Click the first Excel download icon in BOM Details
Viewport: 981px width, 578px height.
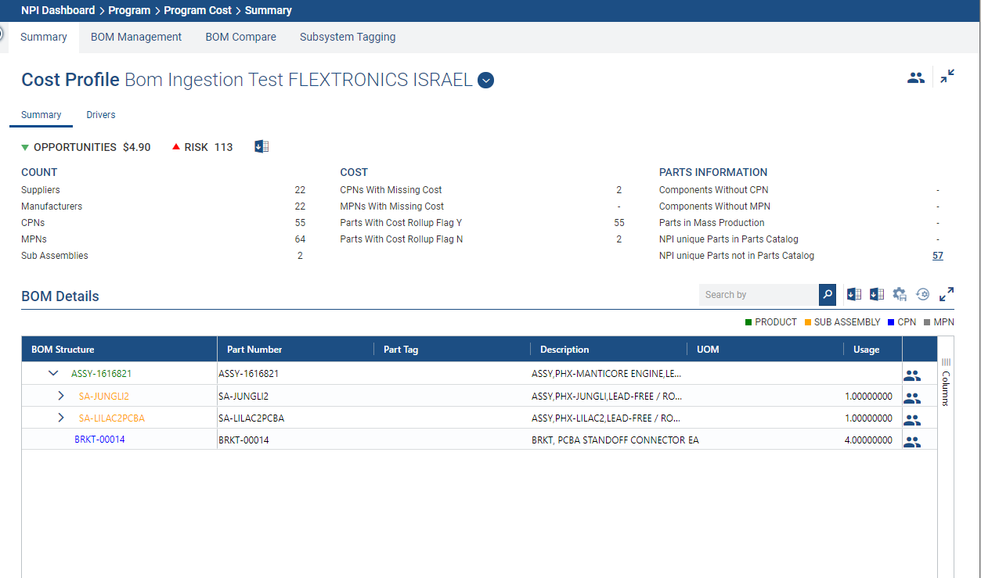pyautogui.click(x=854, y=295)
